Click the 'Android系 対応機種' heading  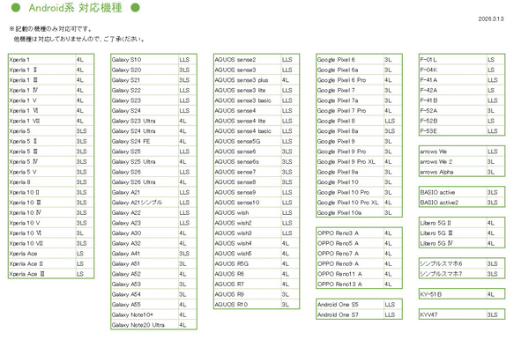(x=76, y=8)
